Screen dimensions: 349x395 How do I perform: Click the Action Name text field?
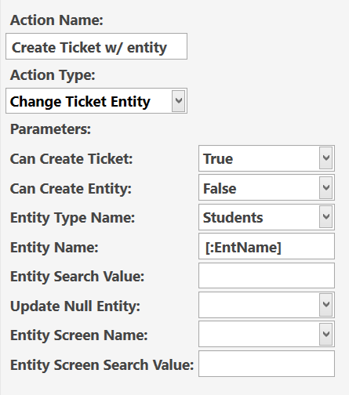tap(96, 46)
